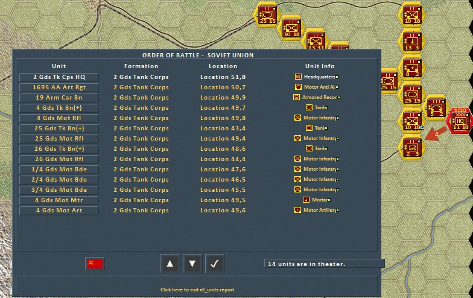Click the Location 50,7 cell
This screenshot has width=473, height=298.
pyautogui.click(x=223, y=87)
